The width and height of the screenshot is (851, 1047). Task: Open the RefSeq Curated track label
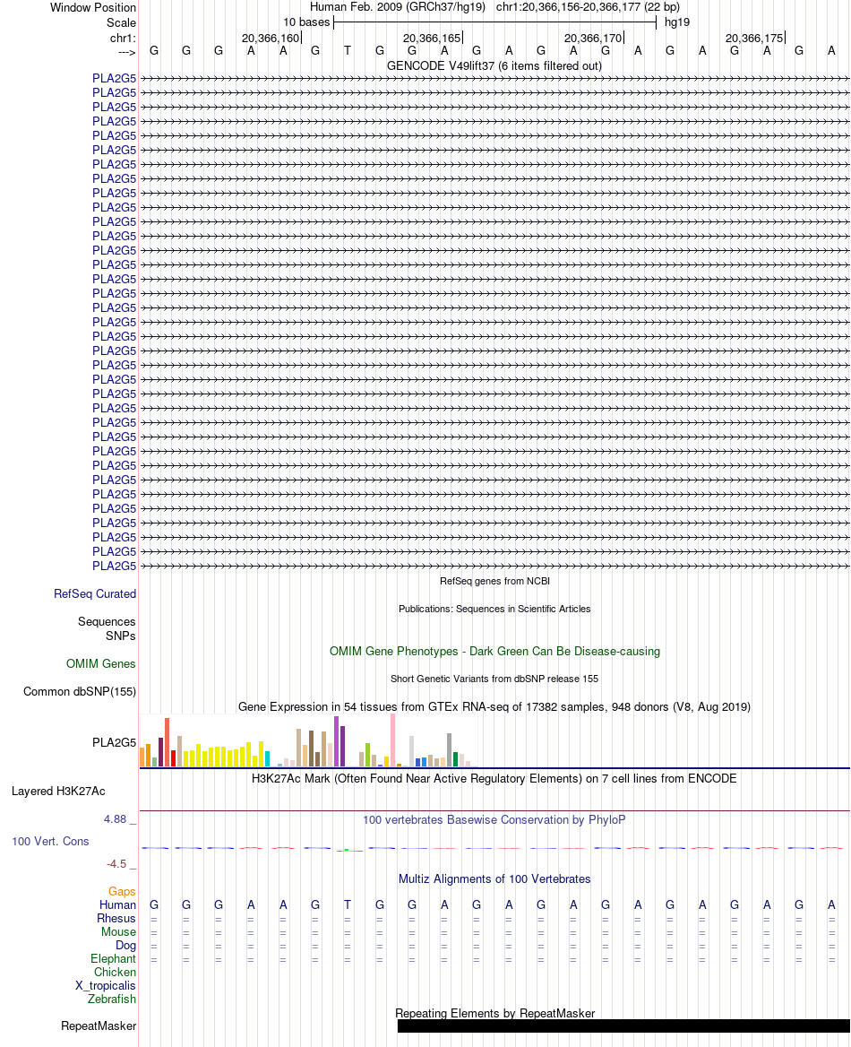click(x=95, y=593)
